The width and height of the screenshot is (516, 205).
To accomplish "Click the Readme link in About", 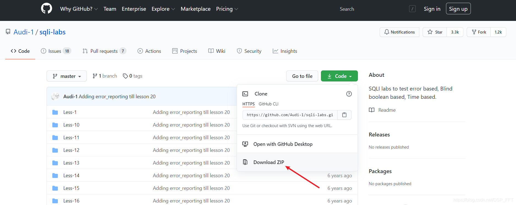I will (x=387, y=110).
